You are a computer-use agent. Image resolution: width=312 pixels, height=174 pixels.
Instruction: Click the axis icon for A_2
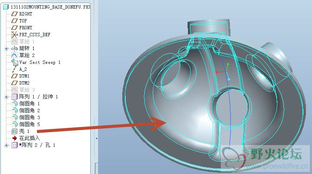(14, 69)
